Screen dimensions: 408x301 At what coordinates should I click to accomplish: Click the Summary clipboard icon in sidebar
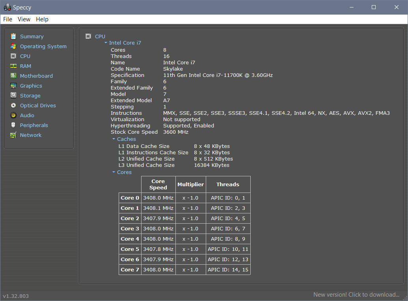pos(13,36)
